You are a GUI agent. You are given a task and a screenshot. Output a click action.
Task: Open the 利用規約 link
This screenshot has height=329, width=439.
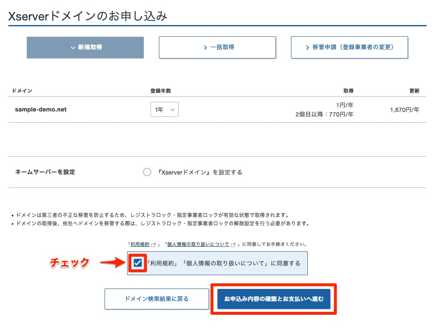point(140,244)
